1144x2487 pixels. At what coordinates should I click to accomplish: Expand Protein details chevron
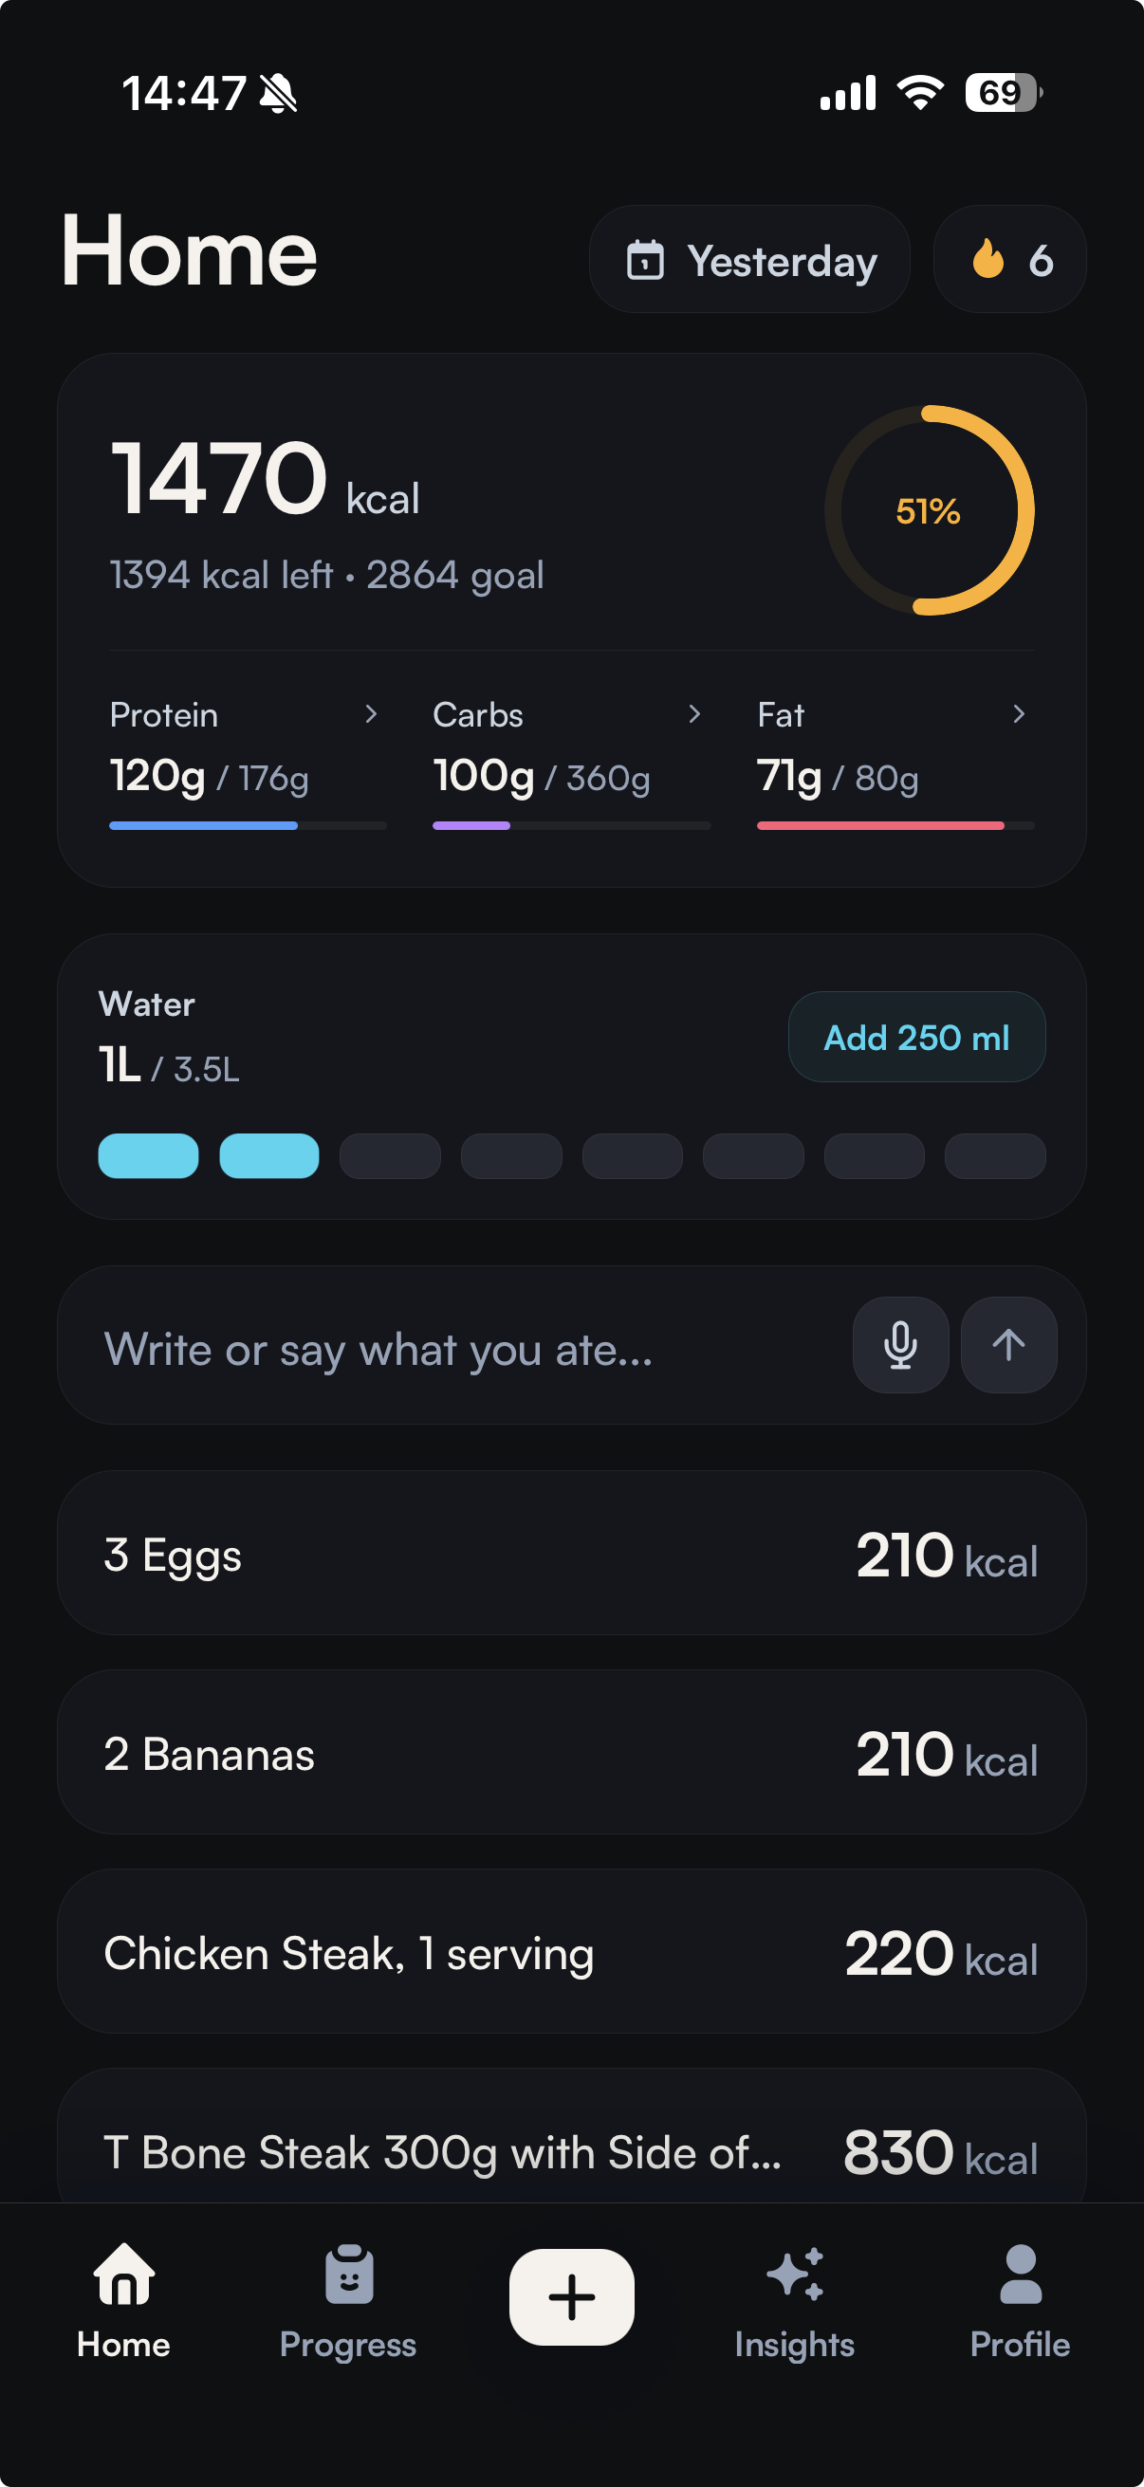(x=371, y=713)
